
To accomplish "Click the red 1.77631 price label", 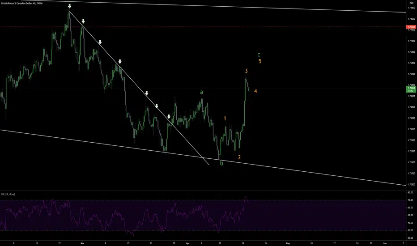I will [x=411, y=27].
